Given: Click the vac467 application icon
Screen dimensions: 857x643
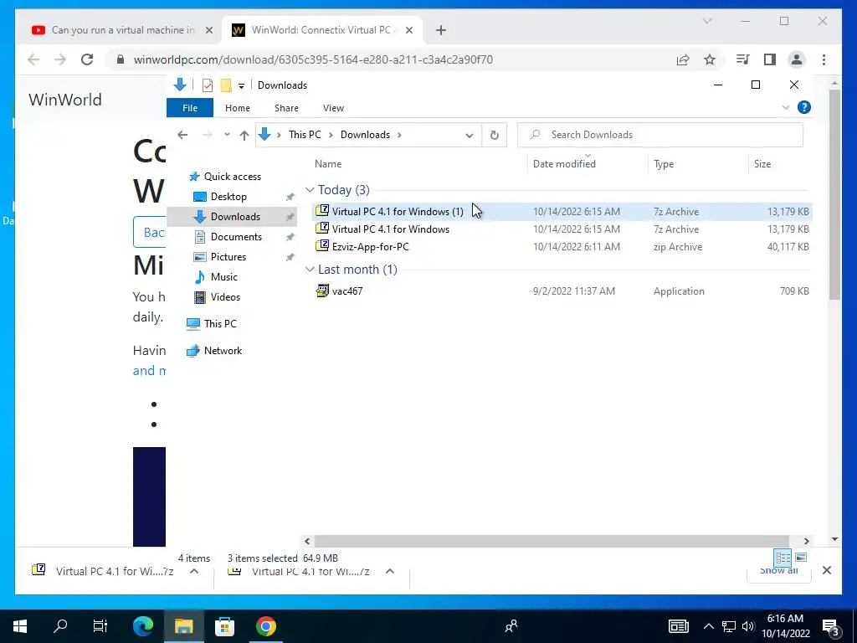Looking at the screenshot, I should coord(322,291).
